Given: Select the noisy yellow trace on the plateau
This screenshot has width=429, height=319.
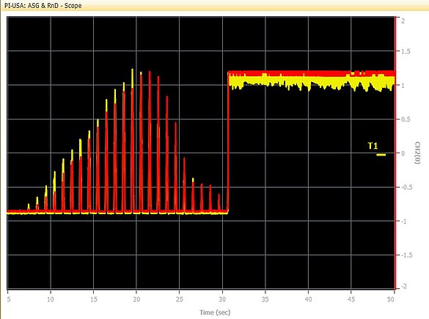Looking at the screenshot, I should [x=312, y=83].
